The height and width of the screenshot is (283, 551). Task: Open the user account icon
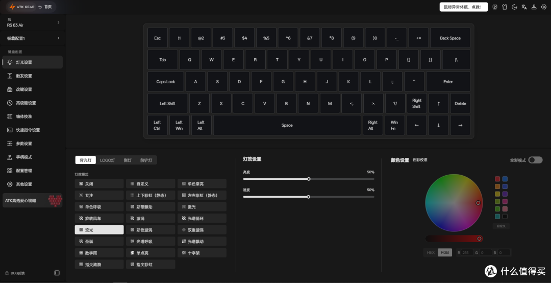pos(534,7)
